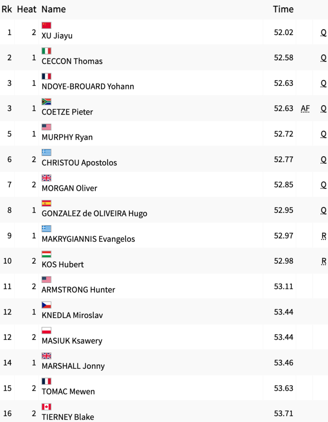Click the AF abbreviation in COETZE row
The height and width of the screenshot is (422, 328).
(x=305, y=108)
